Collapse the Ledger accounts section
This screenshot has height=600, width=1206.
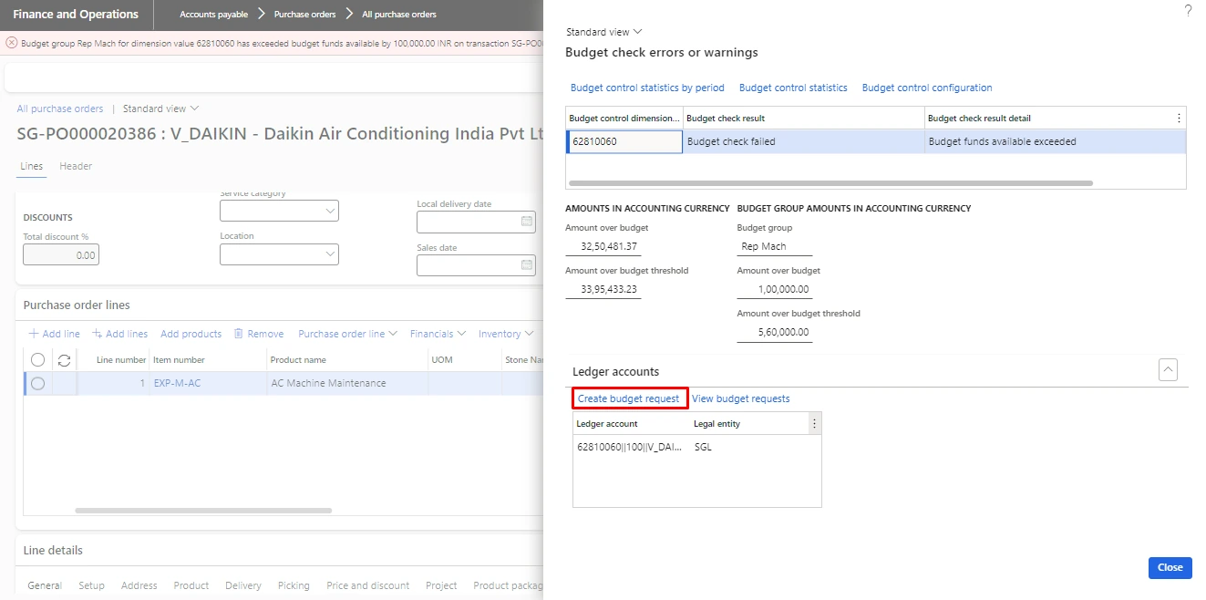click(1168, 369)
